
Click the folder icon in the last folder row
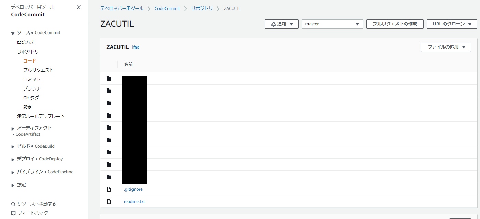tap(109, 177)
